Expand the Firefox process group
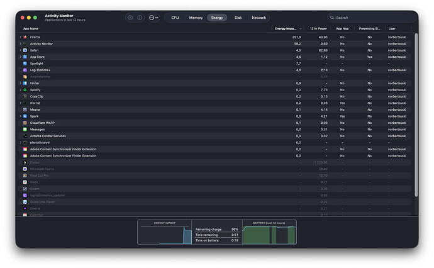 point(21,37)
